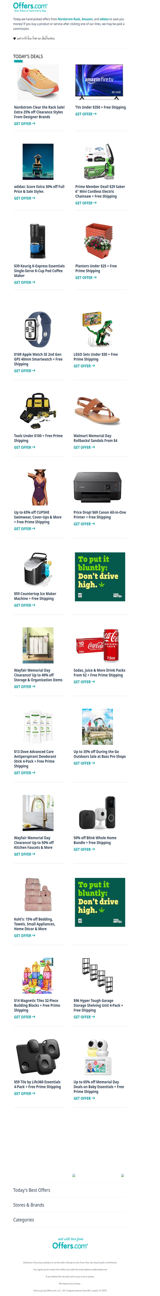Open Stores & Brands footer link
Viewport: 160px width, 1296px height.
tap(28, 1205)
